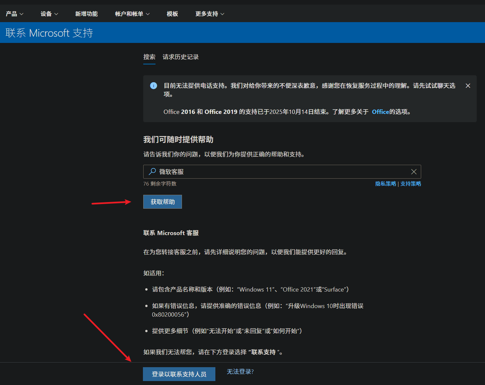Viewport: 485px width, 385px height.
Task: Switch to the 请求历史记录 tab
Action: 180,57
